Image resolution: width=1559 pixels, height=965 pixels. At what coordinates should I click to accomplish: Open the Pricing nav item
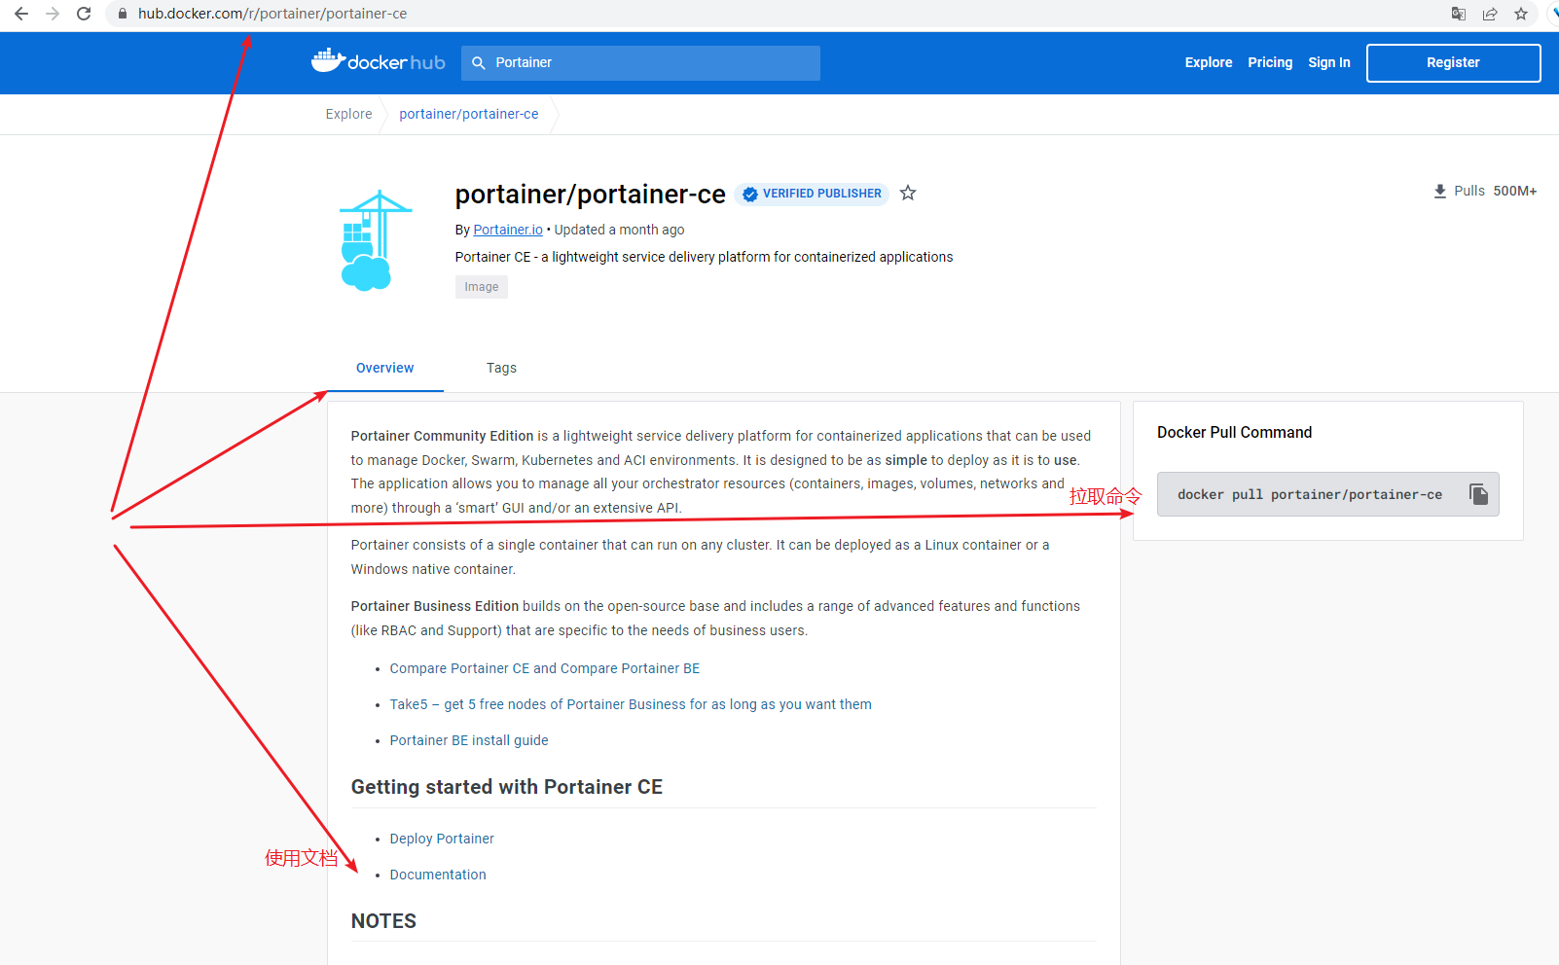pos(1270,62)
